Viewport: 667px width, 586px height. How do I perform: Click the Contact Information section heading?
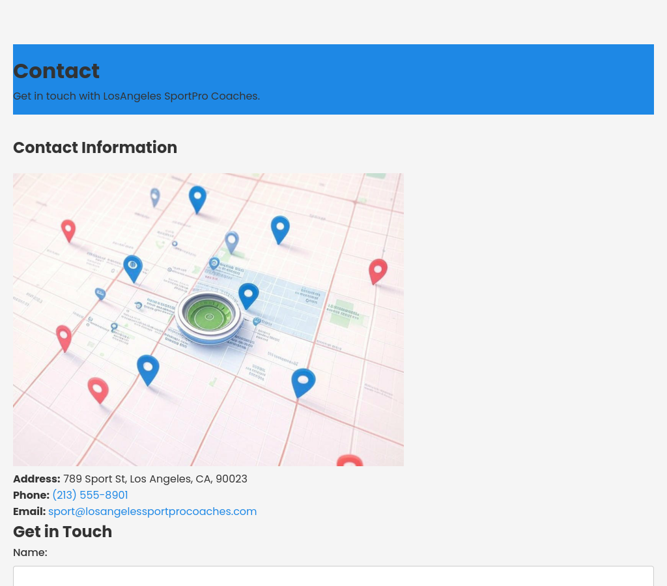coord(95,148)
